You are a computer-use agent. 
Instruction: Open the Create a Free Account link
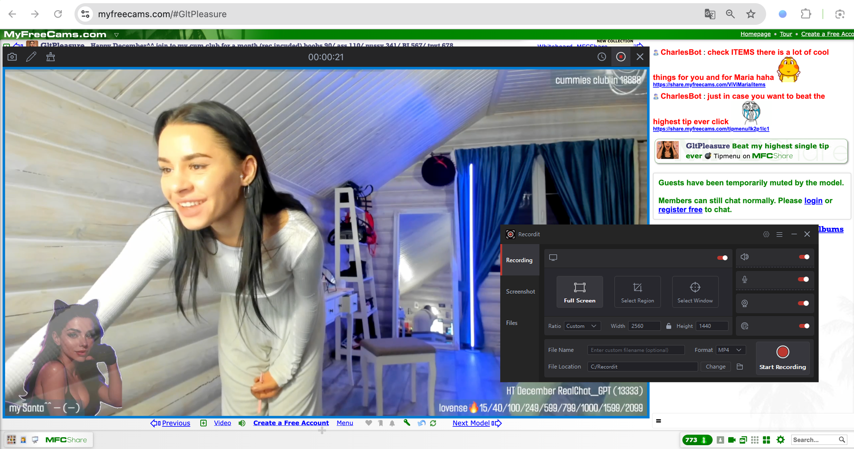(291, 423)
